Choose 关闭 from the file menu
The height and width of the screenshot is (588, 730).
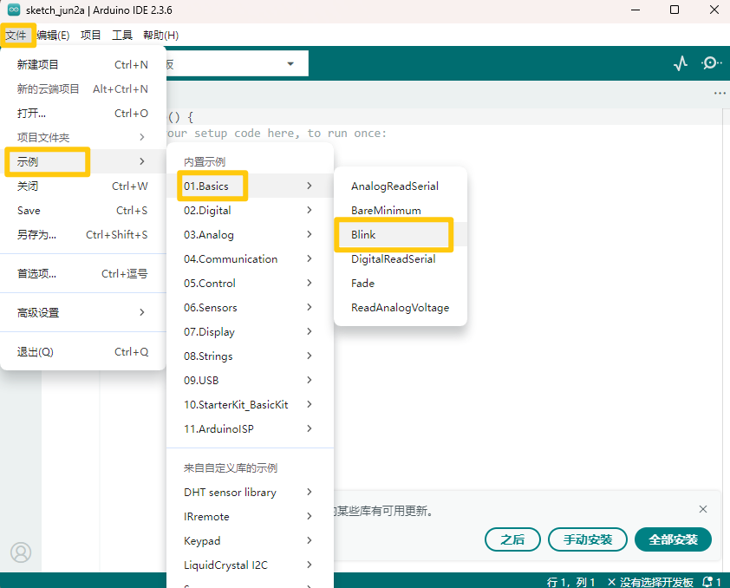[83, 186]
